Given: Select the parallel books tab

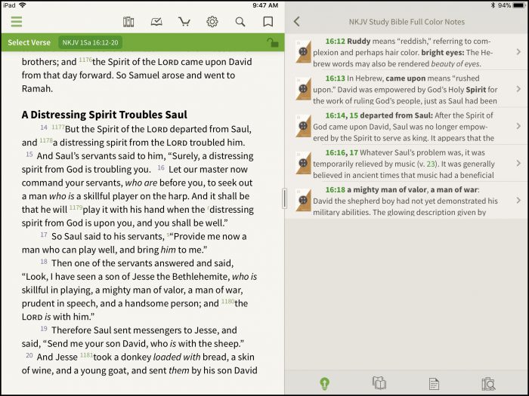Looking at the screenshot, I should [379, 383].
